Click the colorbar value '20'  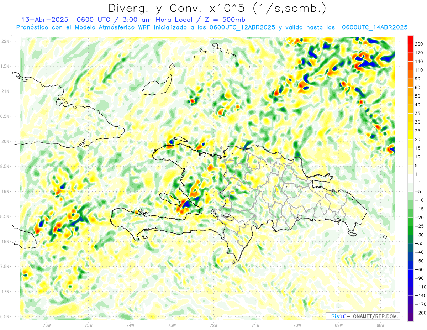[418, 140]
